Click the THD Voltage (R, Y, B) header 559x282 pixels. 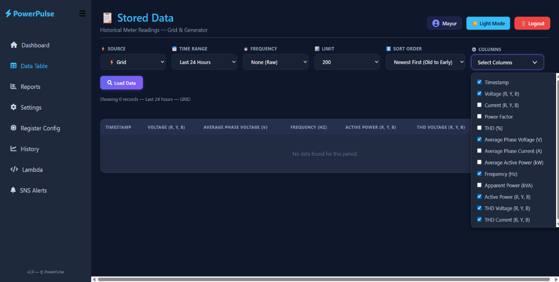point(441,127)
